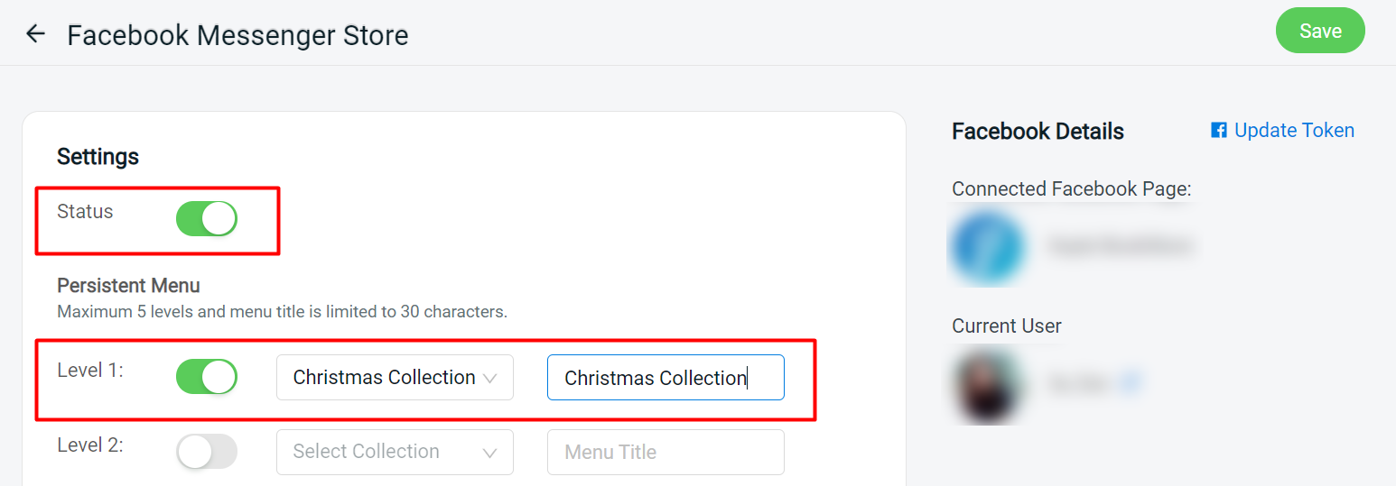The height and width of the screenshot is (486, 1396).
Task: Focus the Level 1 menu title field
Action: [665, 378]
